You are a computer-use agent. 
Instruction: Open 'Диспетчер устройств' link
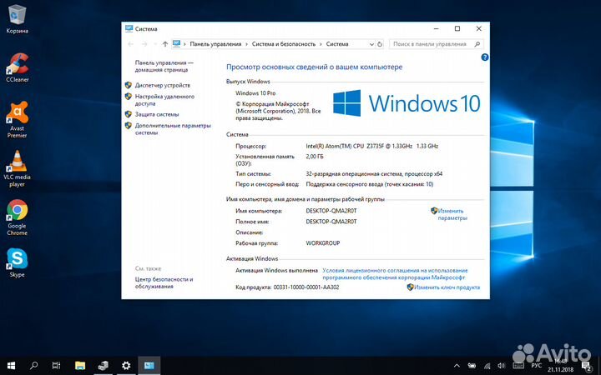163,85
